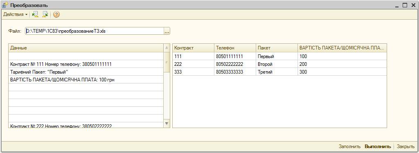Click the first toolbar icon after Действия

35,14
